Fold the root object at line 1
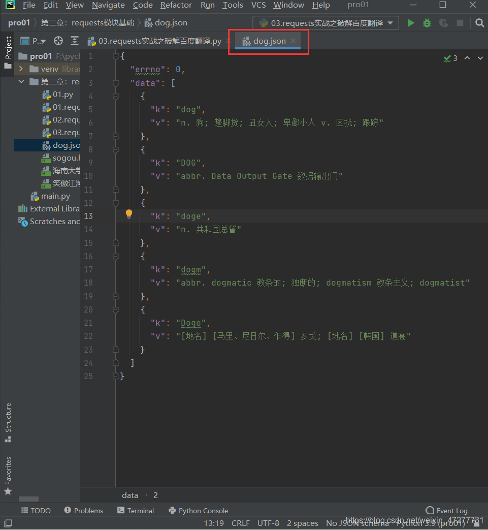Image resolution: width=488 pixels, height=530 pixels. click(115, 56)
